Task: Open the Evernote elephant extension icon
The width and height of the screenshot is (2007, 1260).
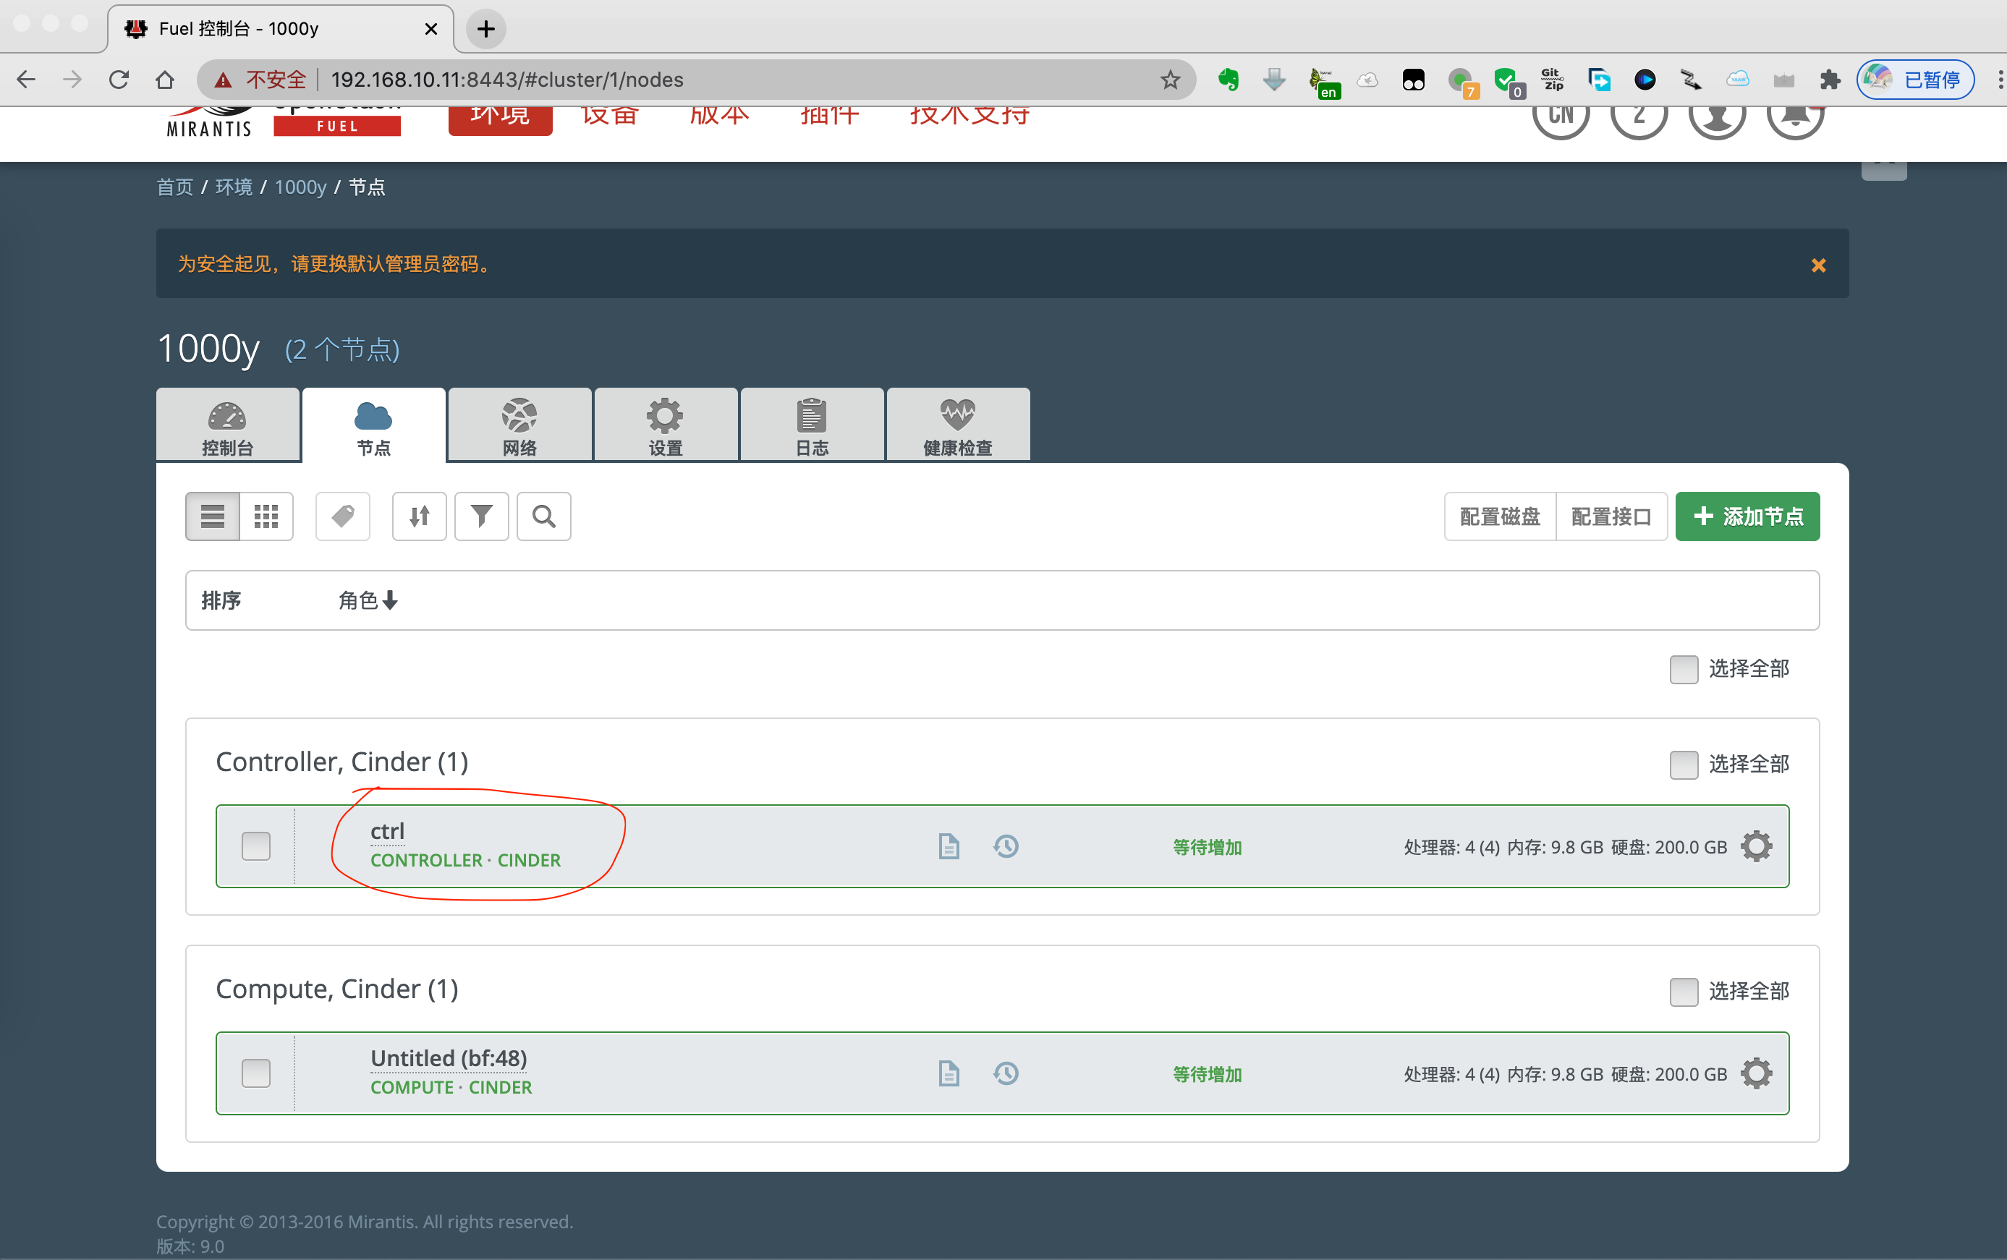Action: [x=1229, y=80]
